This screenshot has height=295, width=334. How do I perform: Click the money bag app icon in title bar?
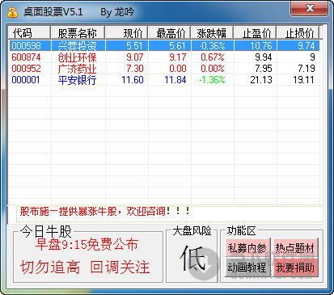tap(12, 12)
